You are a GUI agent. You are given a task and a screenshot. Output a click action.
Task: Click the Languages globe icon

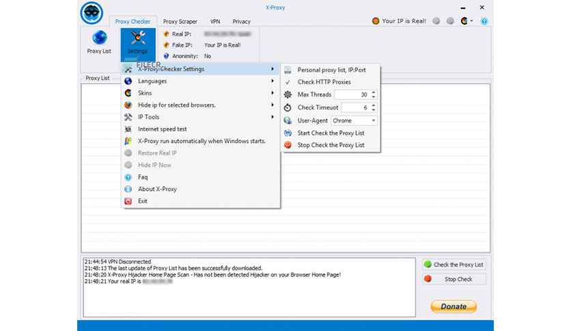point(128,81)
